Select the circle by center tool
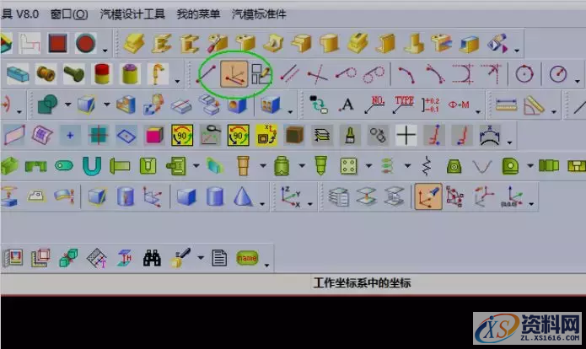 point(524,74)
